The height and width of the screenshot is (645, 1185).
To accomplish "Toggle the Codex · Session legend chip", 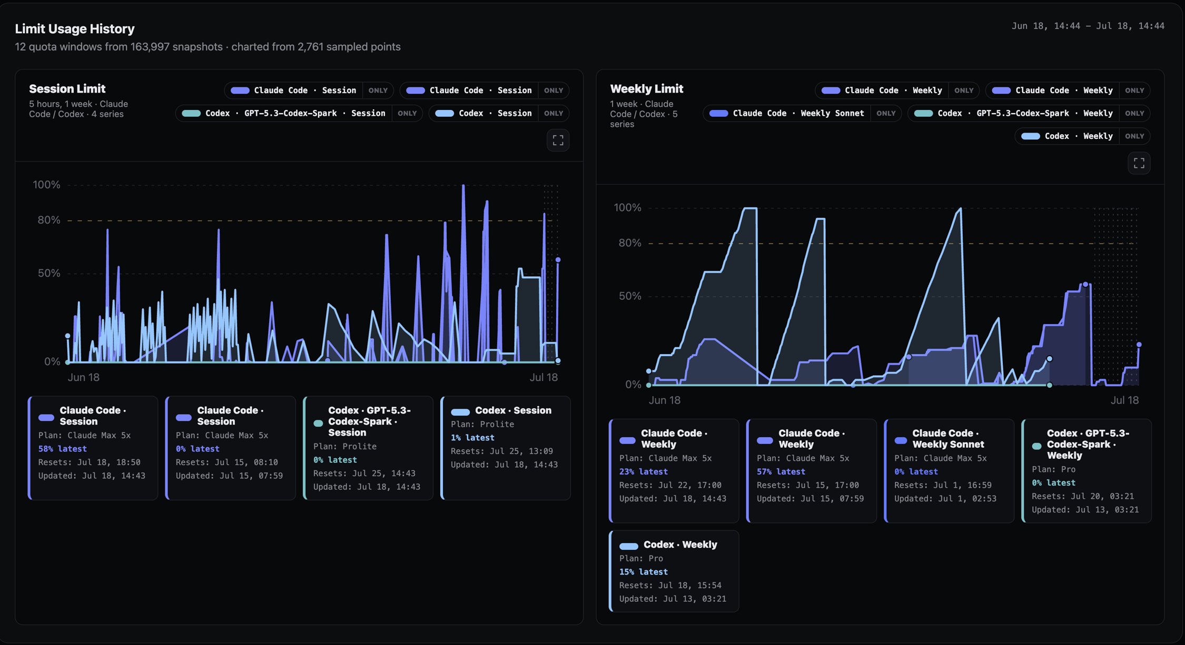I will click(x=483, y=113).
